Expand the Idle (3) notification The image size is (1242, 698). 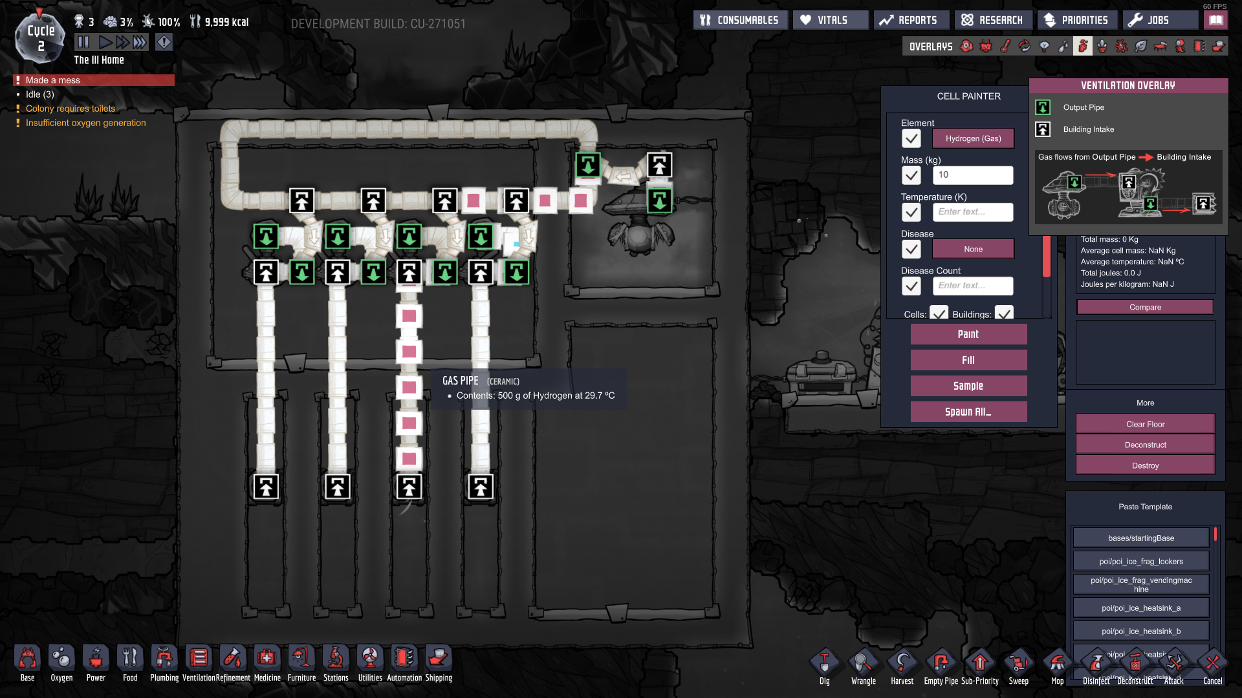(40, 94)
